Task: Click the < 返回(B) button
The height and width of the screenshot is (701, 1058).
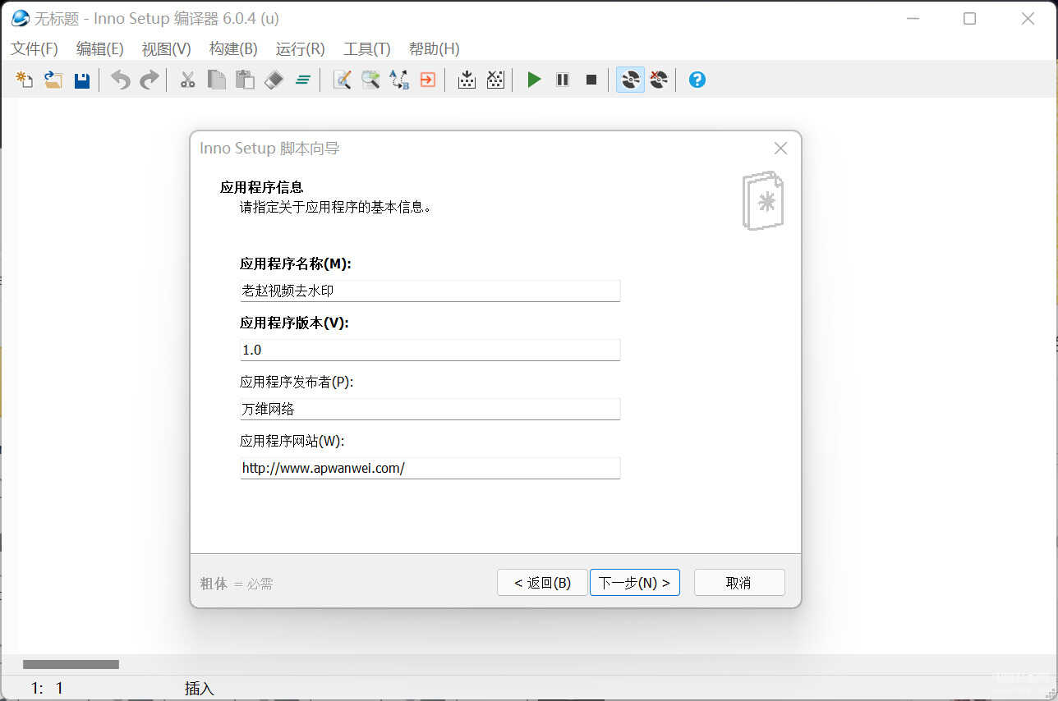Action: point(542,583)
